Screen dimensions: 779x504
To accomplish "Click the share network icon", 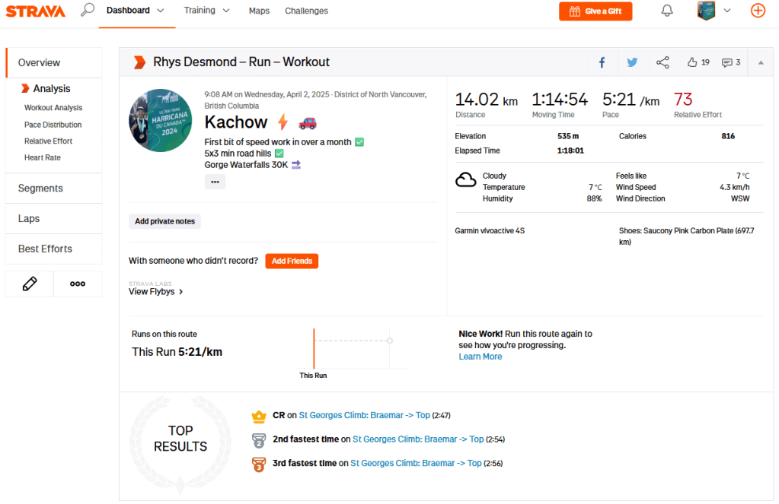I will (x=662, y=62).
